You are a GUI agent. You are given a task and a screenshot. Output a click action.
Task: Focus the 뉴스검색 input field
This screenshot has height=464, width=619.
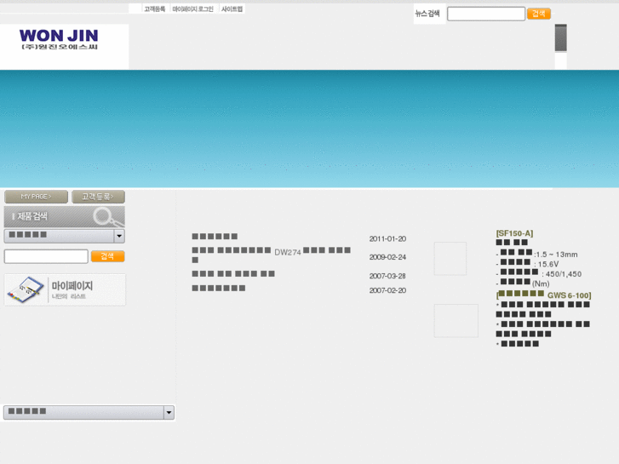[x=486, y=14]
